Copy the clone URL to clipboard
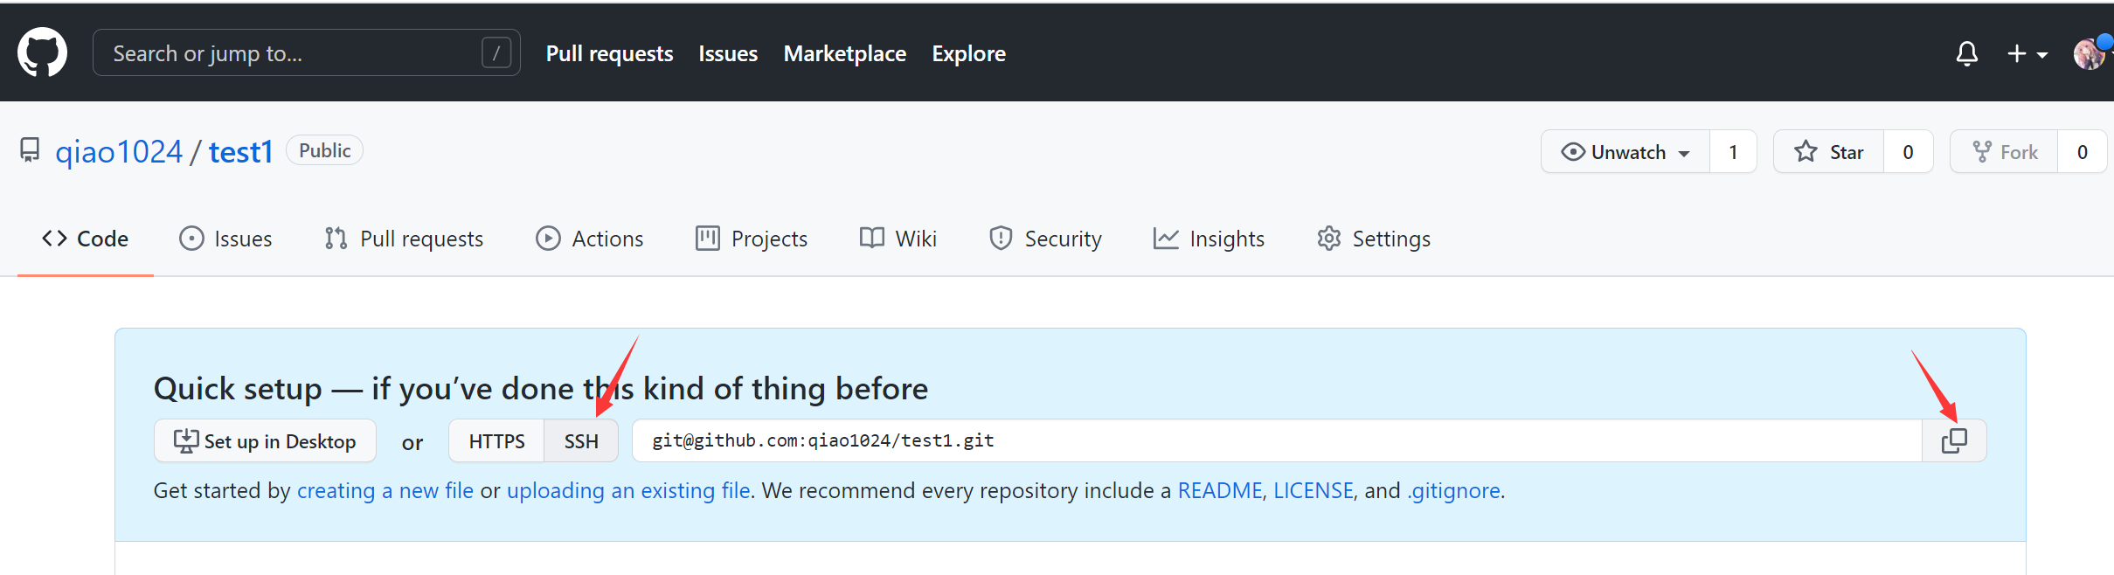Screen dimensions: 2114x575 (x=1954, y=440)
